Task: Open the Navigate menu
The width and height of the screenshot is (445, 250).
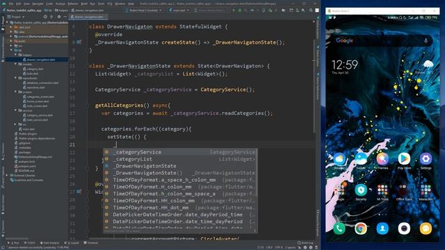Action: (38, 3)
